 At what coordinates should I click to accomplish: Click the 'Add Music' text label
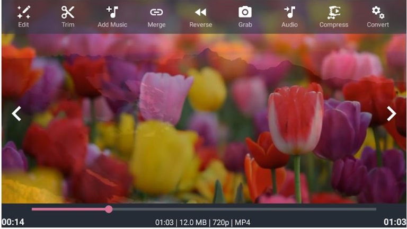[x=112, y=25]
